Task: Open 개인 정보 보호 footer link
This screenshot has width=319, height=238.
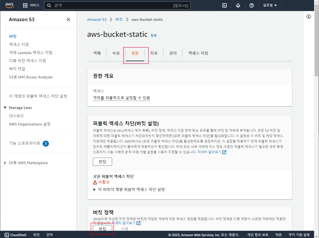Action: point(258,235)
